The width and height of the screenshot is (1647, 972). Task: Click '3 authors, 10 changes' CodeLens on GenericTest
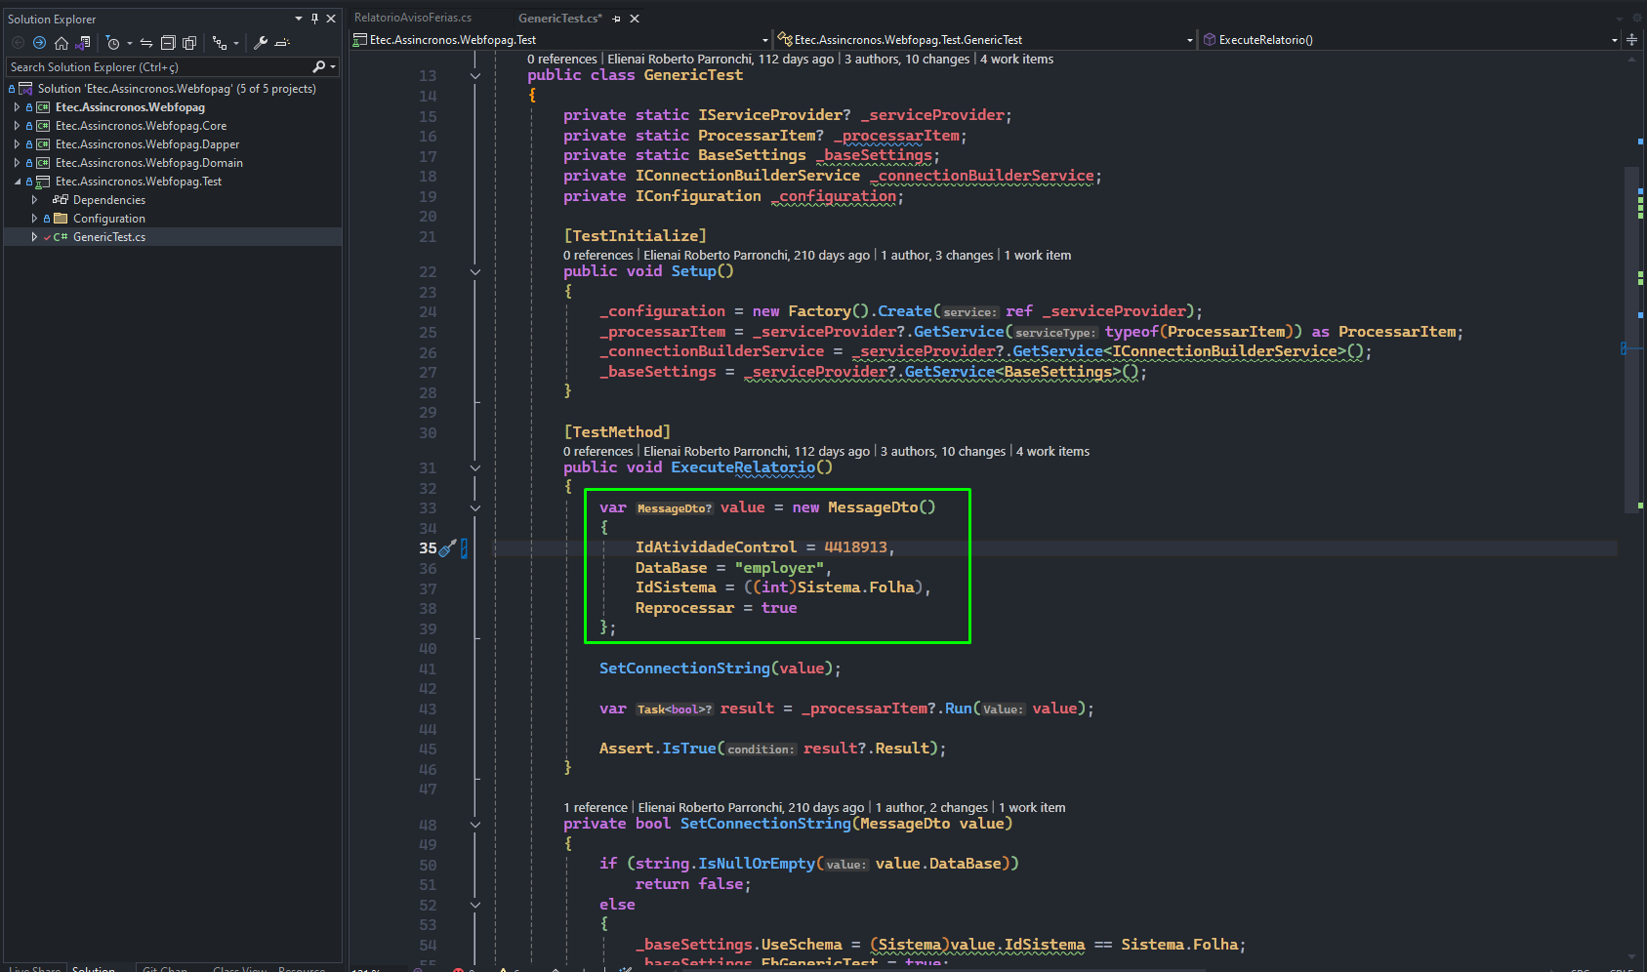point(907,60)
